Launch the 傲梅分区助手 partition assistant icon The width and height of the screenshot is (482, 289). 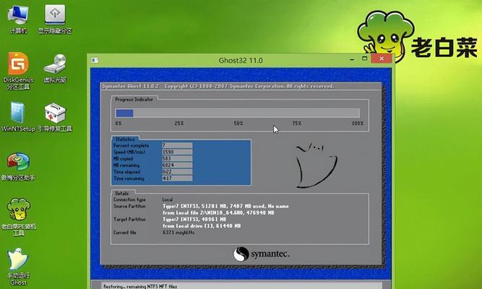click(x=18, y=166)
